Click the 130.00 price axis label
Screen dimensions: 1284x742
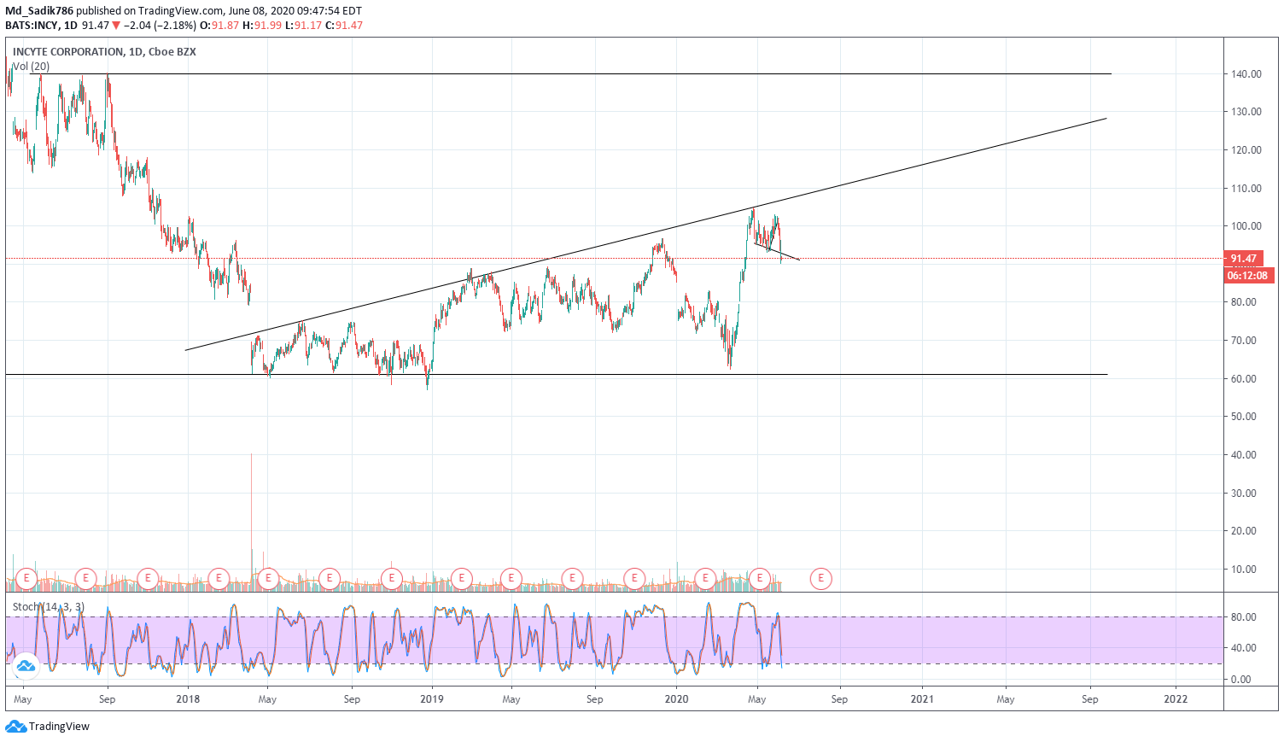(1246, 112)
